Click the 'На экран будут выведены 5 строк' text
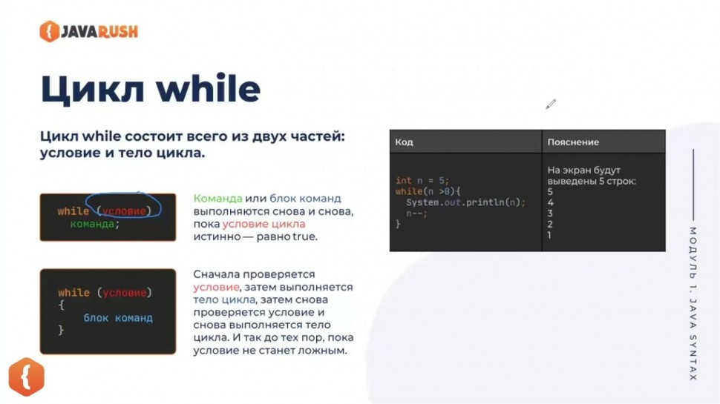 coord(592,175)
